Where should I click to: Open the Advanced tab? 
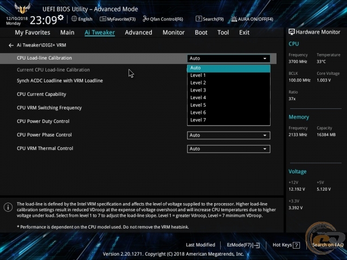(139, 32)
